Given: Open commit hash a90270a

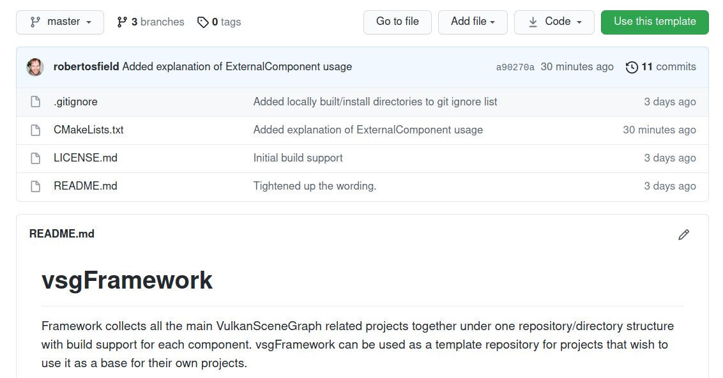Looking at the screenshot, I should click(x=515, y=67).
